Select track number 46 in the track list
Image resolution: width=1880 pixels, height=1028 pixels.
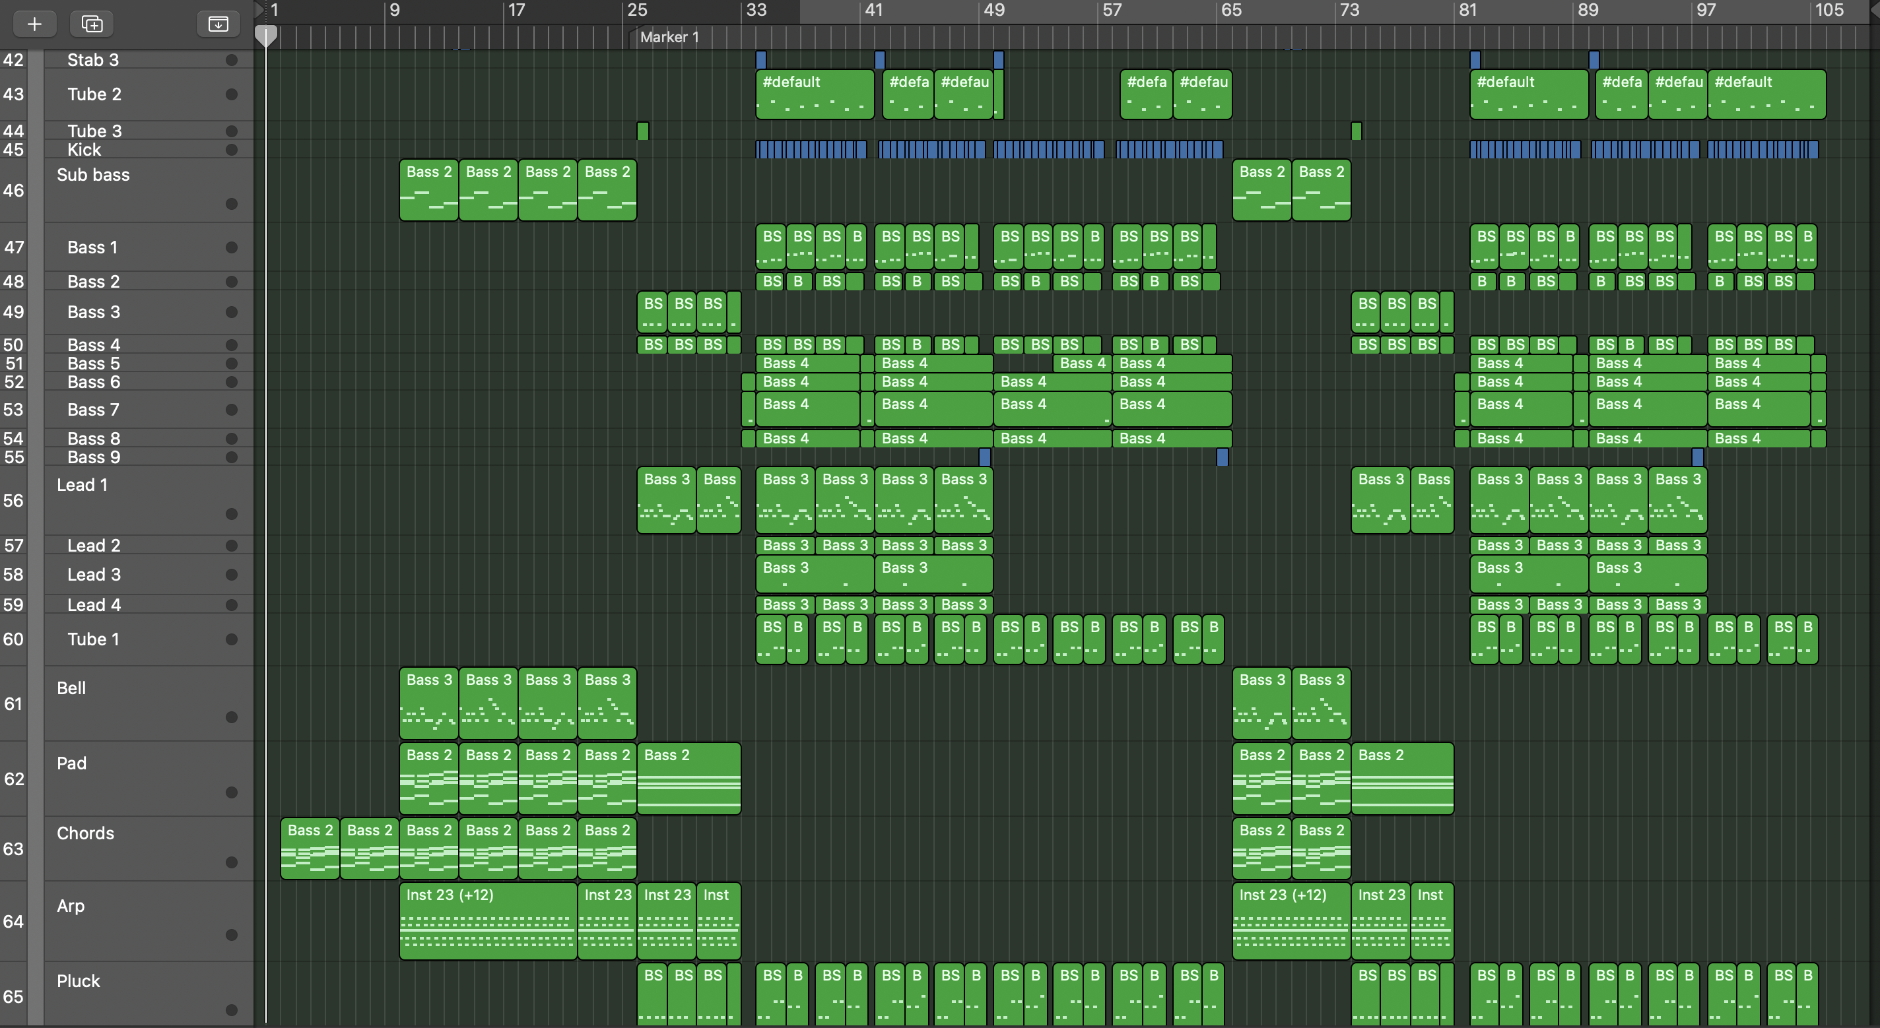[x=13, y=191]
